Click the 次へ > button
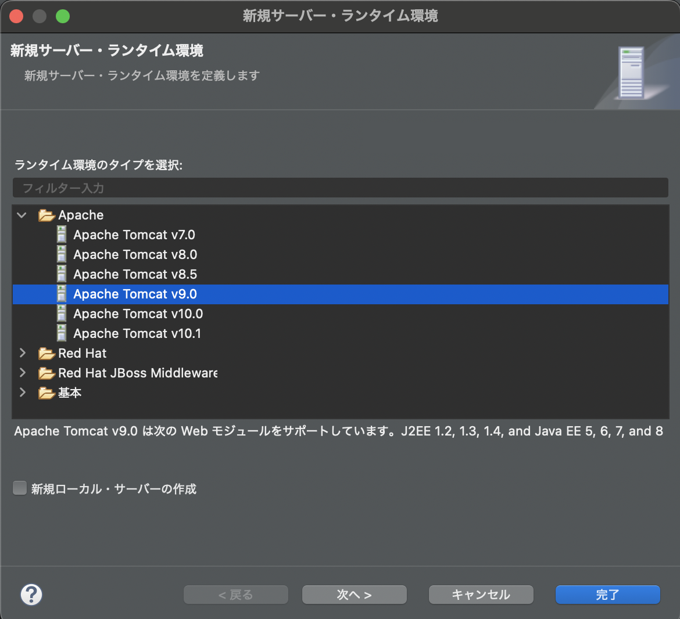This screenshot has height=619, width=680. coord(355,594)
